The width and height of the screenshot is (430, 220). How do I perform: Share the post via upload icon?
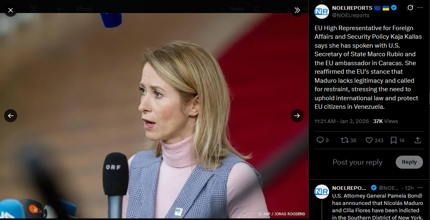[x=418, y=141]
